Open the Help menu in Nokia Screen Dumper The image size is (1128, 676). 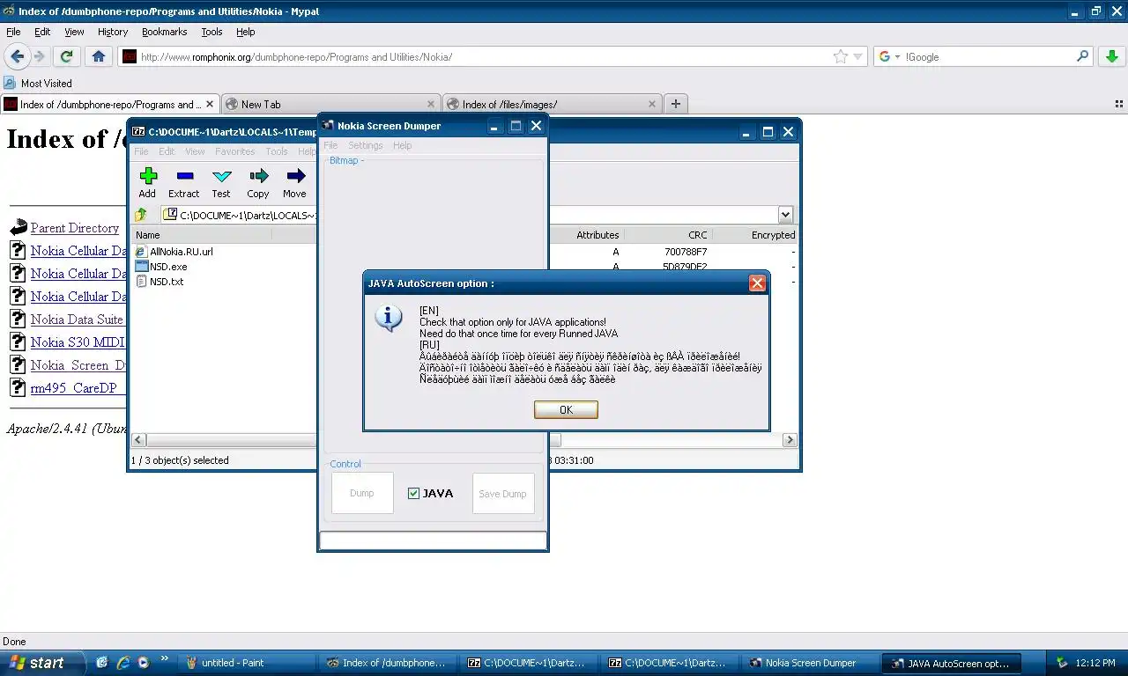pos(402,145)
